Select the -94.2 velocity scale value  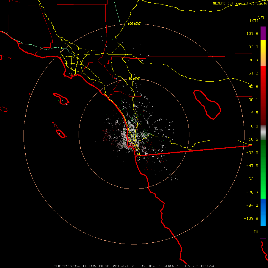[252, 205]
